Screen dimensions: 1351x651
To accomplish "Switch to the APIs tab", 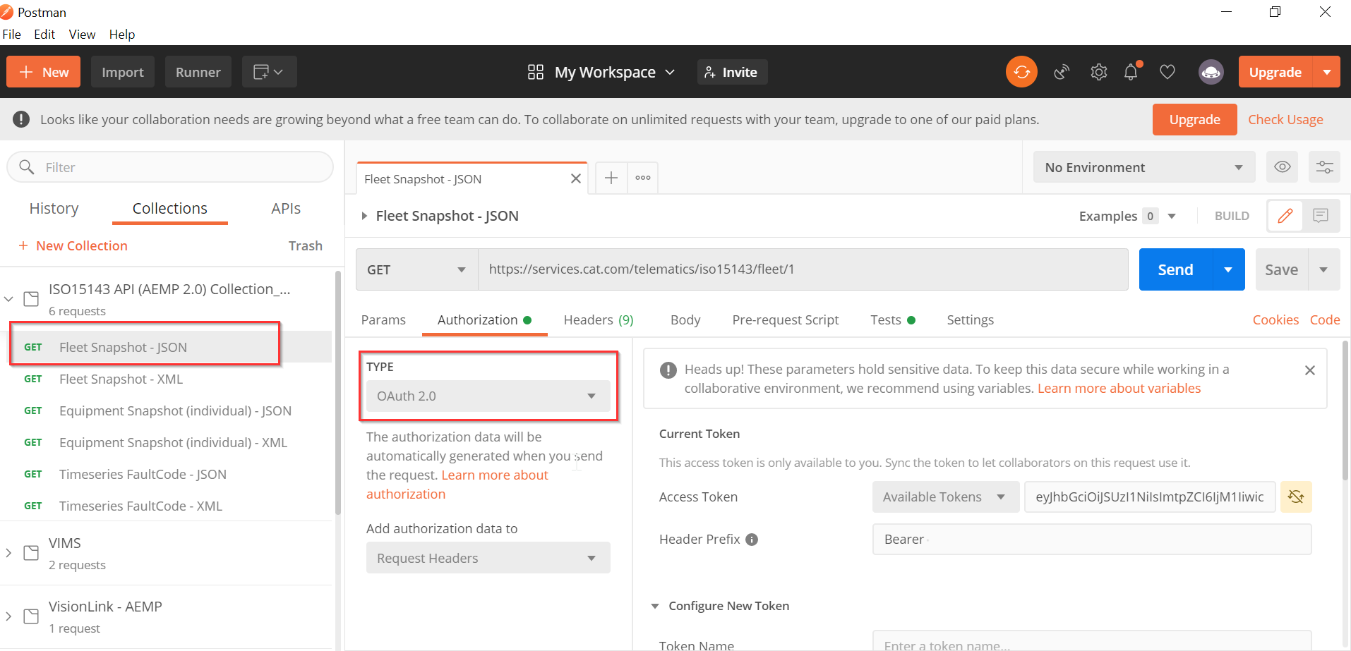I will point(286,208).
